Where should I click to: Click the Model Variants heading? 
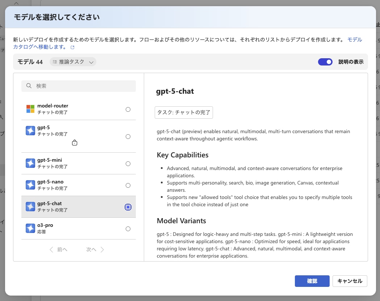181,221
